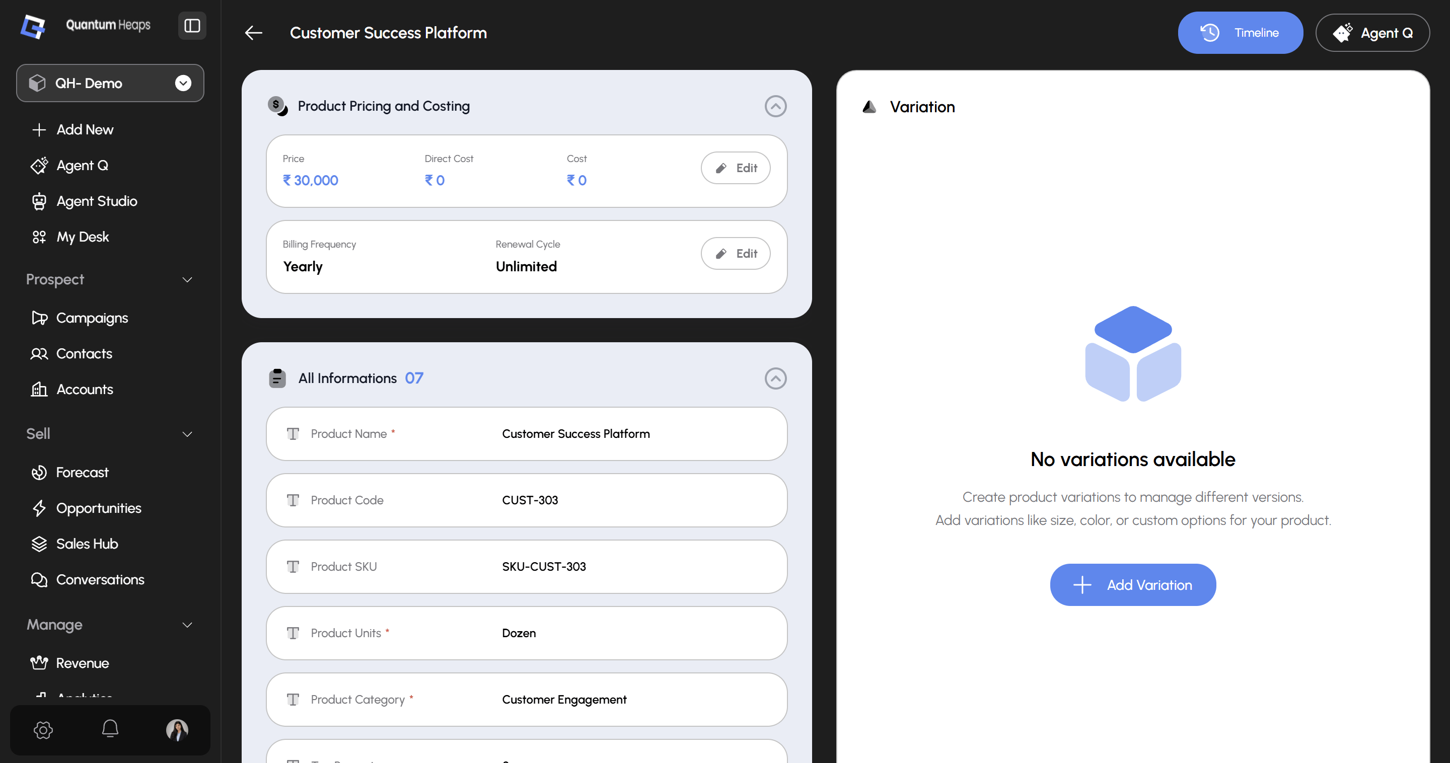Collapse the Prospect section
This screenshot has height=763, width=1450.
click(x=187, y=279)
